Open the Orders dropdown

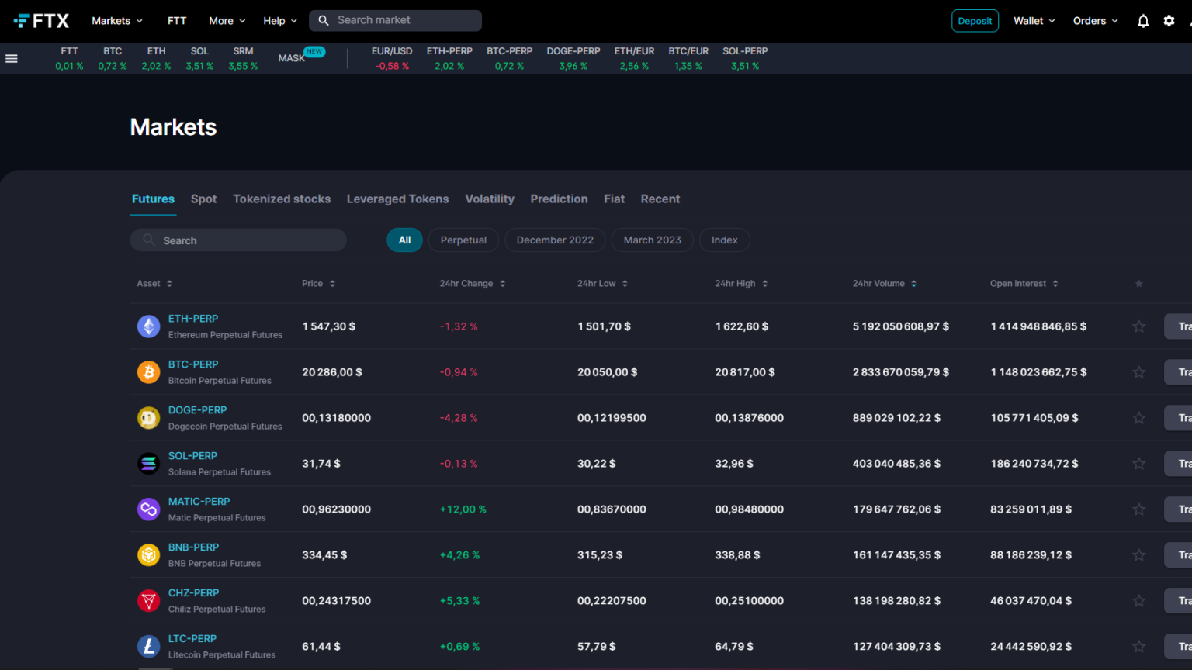click(x=1094, y=21)
